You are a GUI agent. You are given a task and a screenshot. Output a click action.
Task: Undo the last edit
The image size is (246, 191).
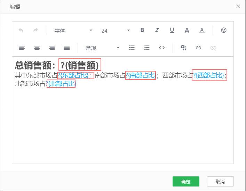coord(21,30)
